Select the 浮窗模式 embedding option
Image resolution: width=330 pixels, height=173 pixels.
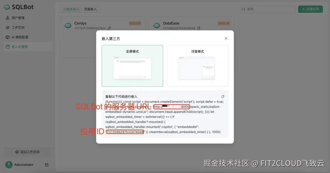(x=197, y=66)
